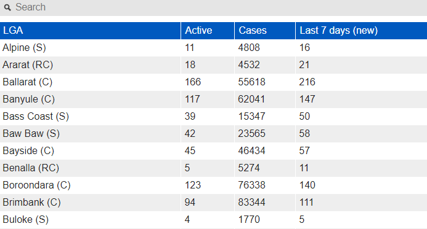Click Baw Baw cases value 23565
This screenshot has width=427, height=229.
(x=251, y=133)
